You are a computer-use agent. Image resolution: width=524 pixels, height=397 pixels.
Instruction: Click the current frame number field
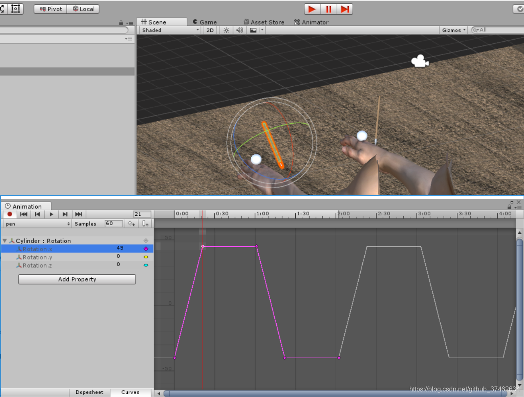[142, 214]
